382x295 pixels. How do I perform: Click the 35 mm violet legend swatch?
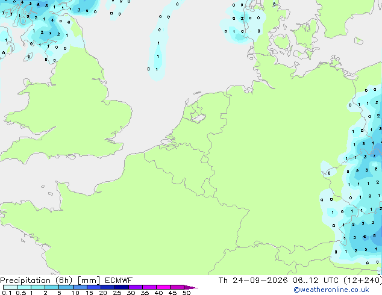[149, 287]
